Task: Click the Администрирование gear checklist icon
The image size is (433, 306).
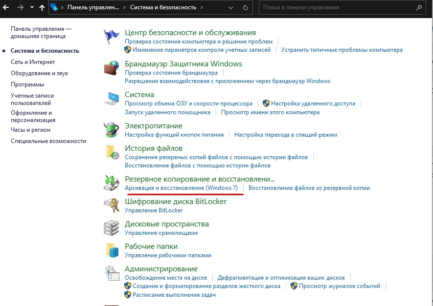Action: [x=112, y=273]
